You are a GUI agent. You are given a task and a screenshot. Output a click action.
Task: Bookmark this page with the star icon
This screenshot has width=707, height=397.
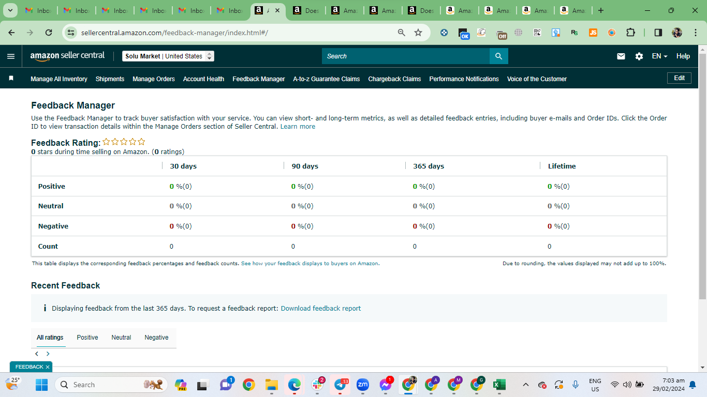click(x=418, y=33)
